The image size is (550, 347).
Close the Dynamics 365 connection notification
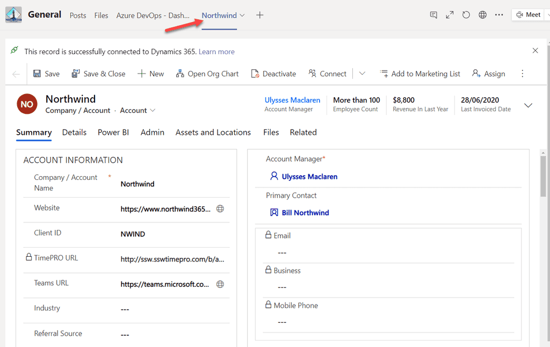tap(535, 50)
